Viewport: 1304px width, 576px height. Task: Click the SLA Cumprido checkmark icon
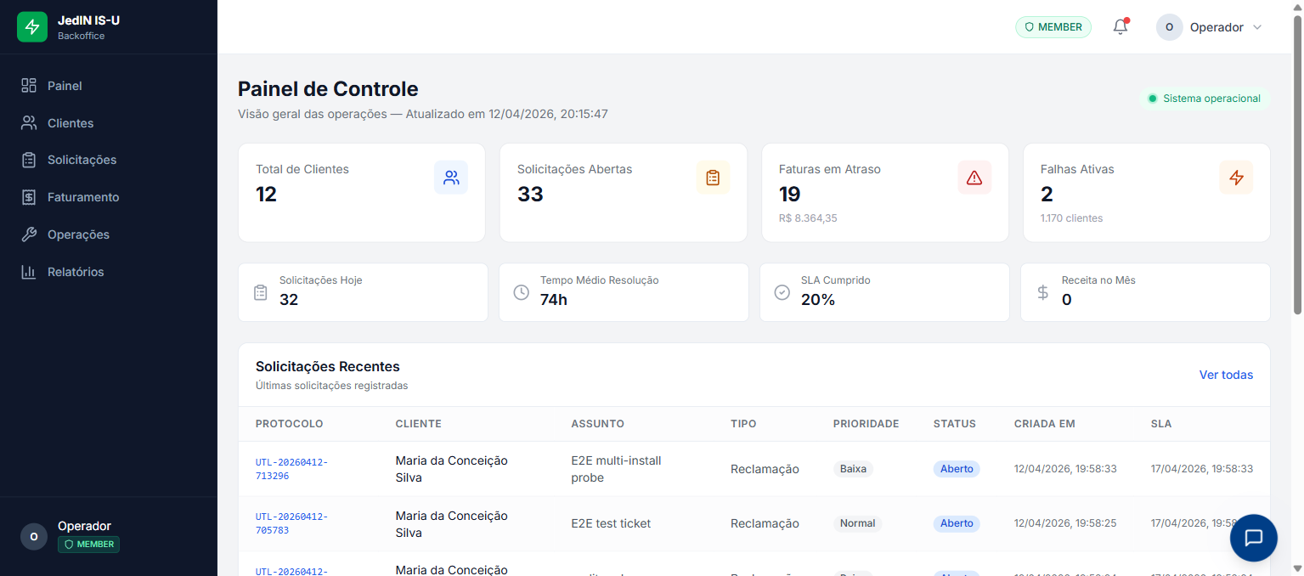[x=782, y=292]
